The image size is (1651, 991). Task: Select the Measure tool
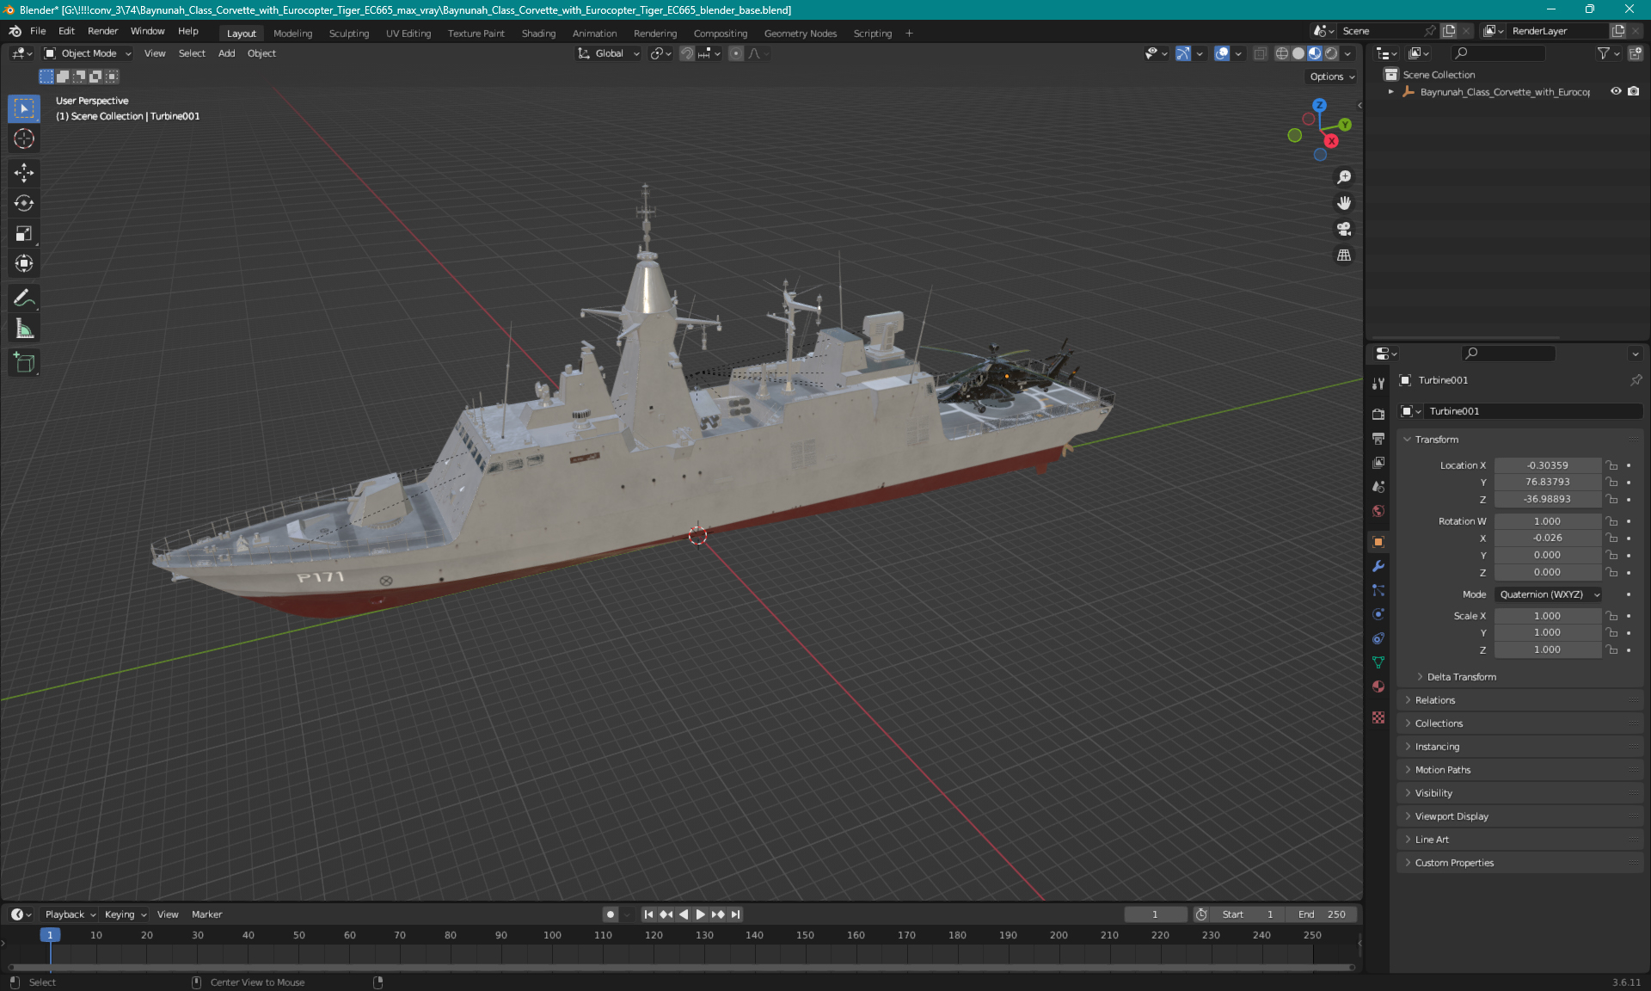pyautogui.click(x=24, y=329)
